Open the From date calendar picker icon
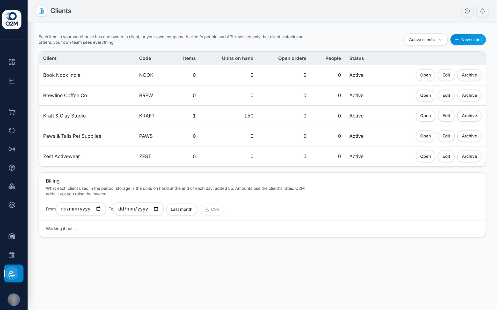 click(x=98, y=209)
